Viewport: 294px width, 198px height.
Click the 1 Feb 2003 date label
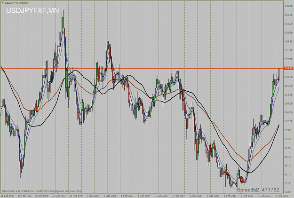[x=127, y=196]
